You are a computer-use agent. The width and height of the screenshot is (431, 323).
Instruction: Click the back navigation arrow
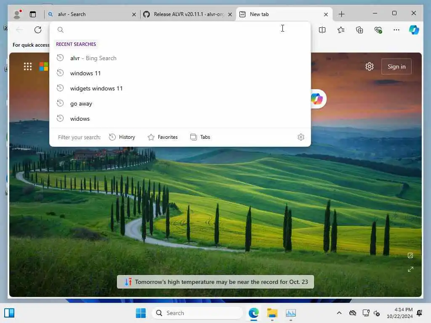19,30
